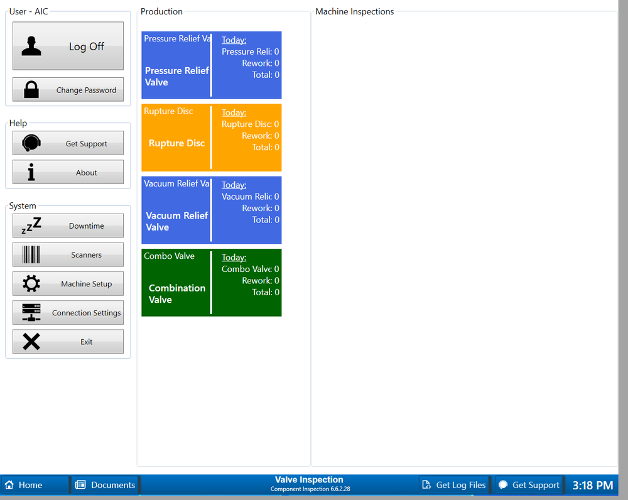
Task: Click 'Total: 0' in the Combo Valve tile
Action: pyautogui.click(x=266, y=292)
